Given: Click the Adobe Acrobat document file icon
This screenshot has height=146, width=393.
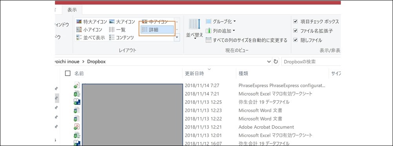Looking at the screenshot, I should tap(77, 127).
